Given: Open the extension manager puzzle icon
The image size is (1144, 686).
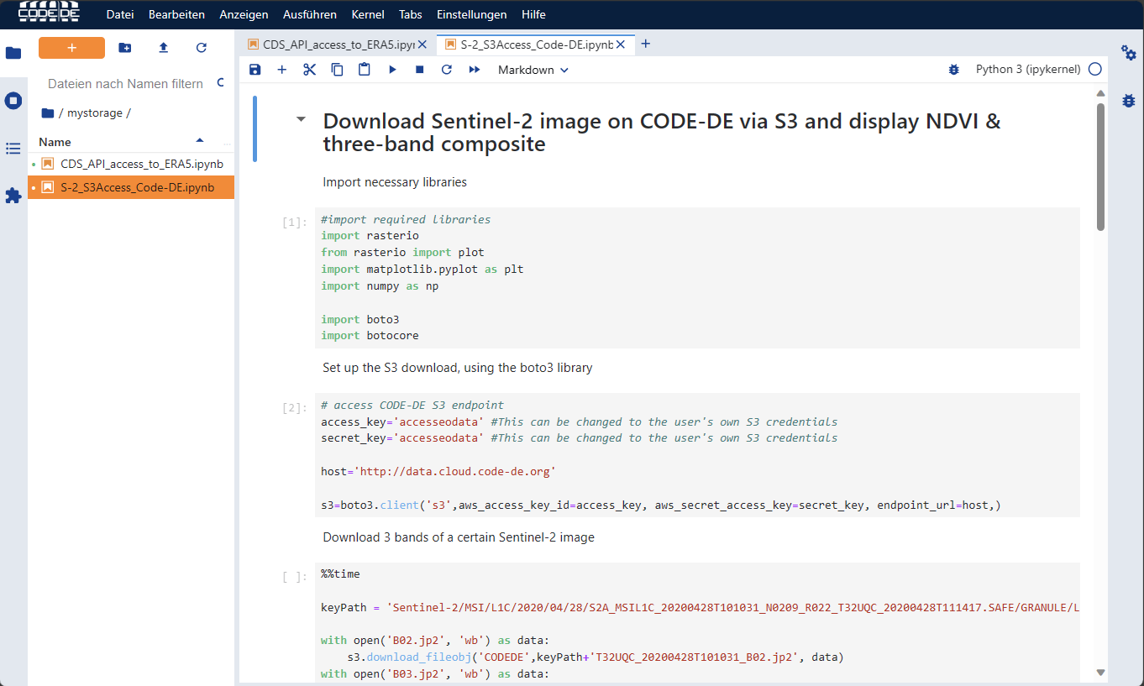Looking at the screenshot, I should (13, 196).
